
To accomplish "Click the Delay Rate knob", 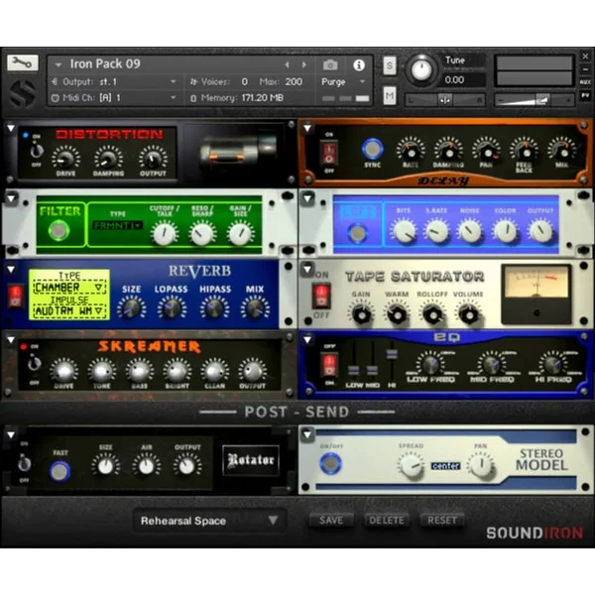I will (411, 151).
